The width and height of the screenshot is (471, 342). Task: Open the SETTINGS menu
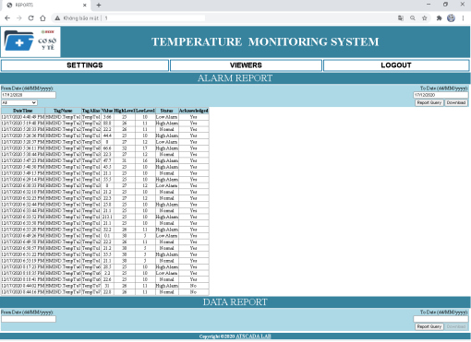[85, 65]
